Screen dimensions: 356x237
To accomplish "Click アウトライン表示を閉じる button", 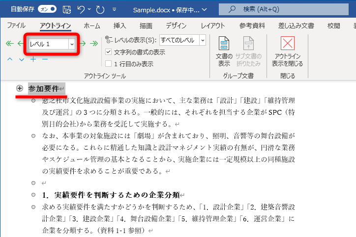I will 288,52.
